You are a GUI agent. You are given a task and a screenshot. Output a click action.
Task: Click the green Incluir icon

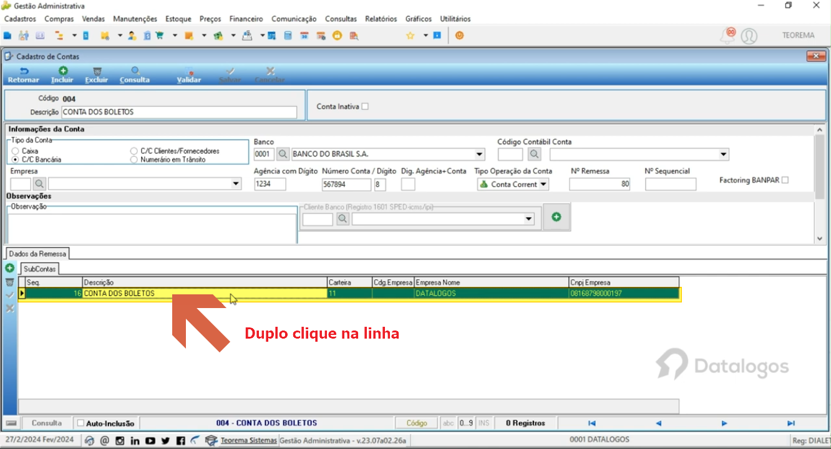tap(62, 71)
